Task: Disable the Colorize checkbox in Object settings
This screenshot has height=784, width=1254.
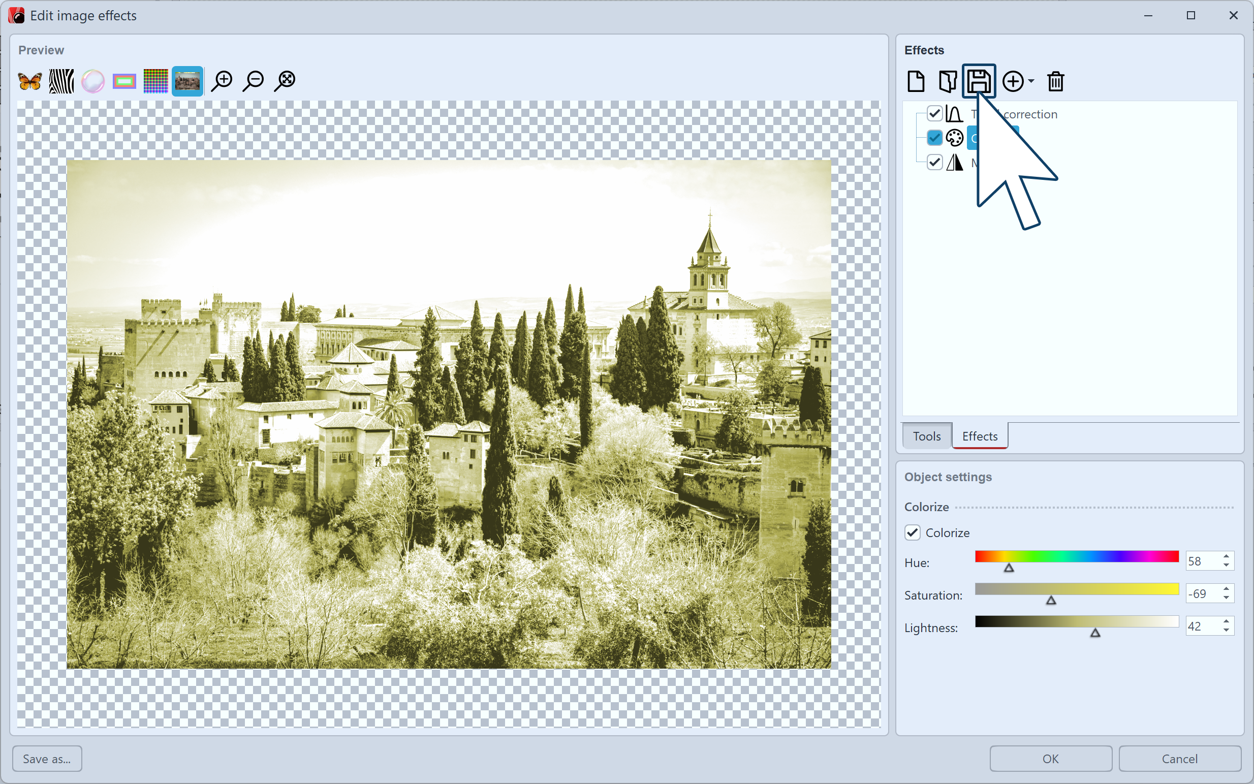Action: click(913, 532)
